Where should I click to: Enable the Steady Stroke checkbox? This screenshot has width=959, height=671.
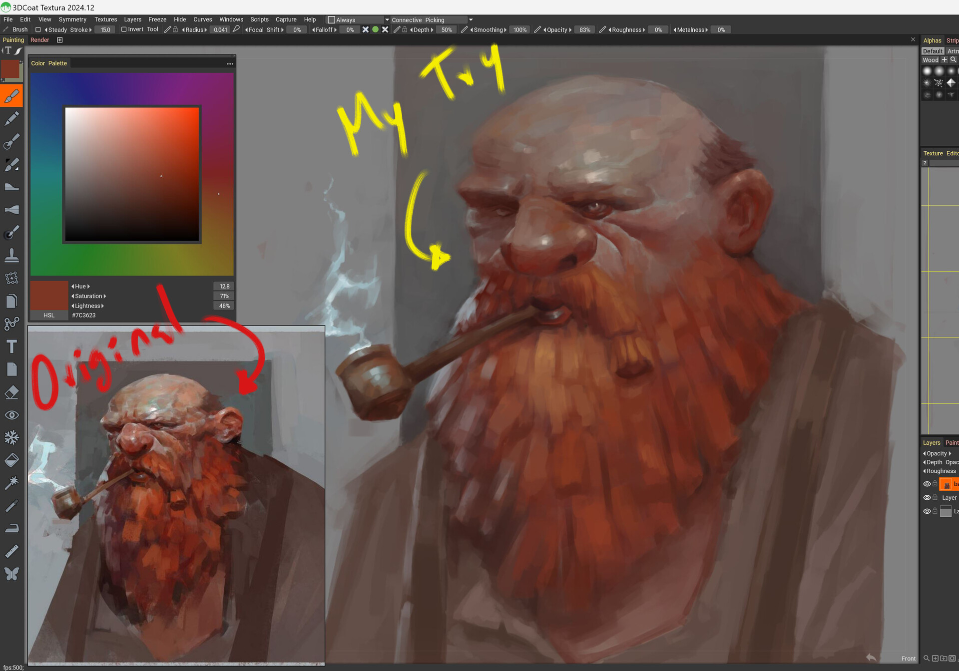(38, 29)
